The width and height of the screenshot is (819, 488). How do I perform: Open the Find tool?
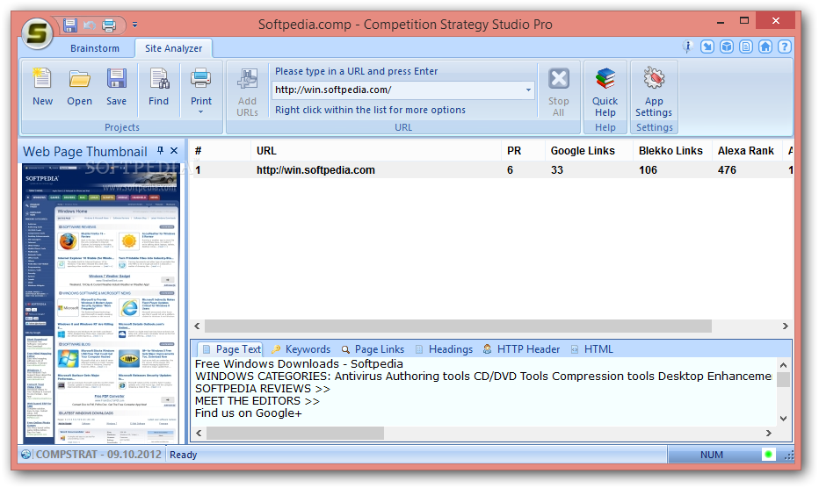158,87
